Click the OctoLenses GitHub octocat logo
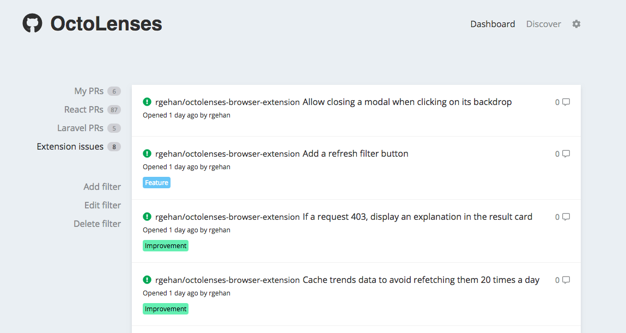 pos(33,23)
